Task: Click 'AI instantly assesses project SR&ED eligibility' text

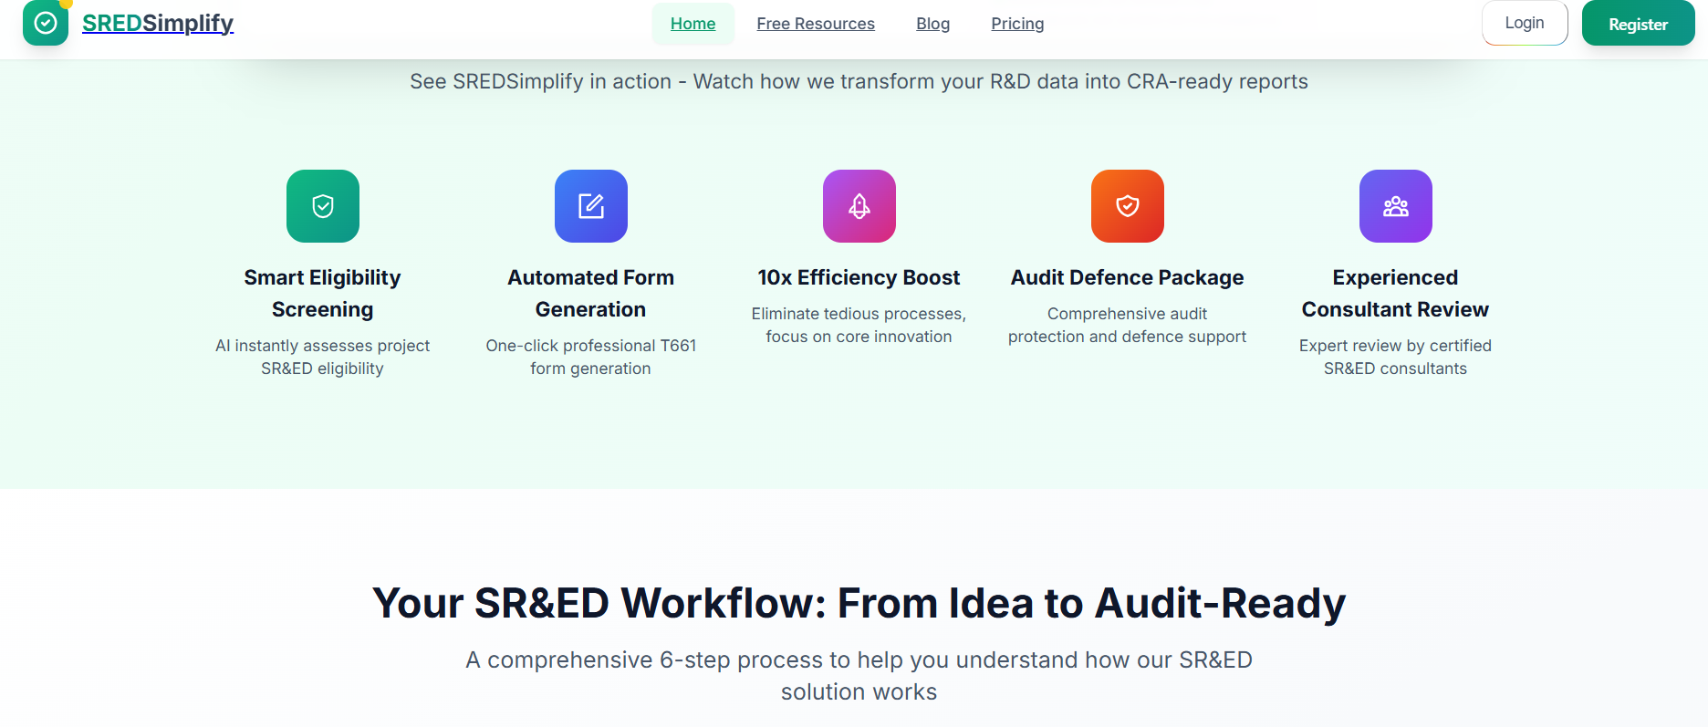Action: [x=322, y=357]
